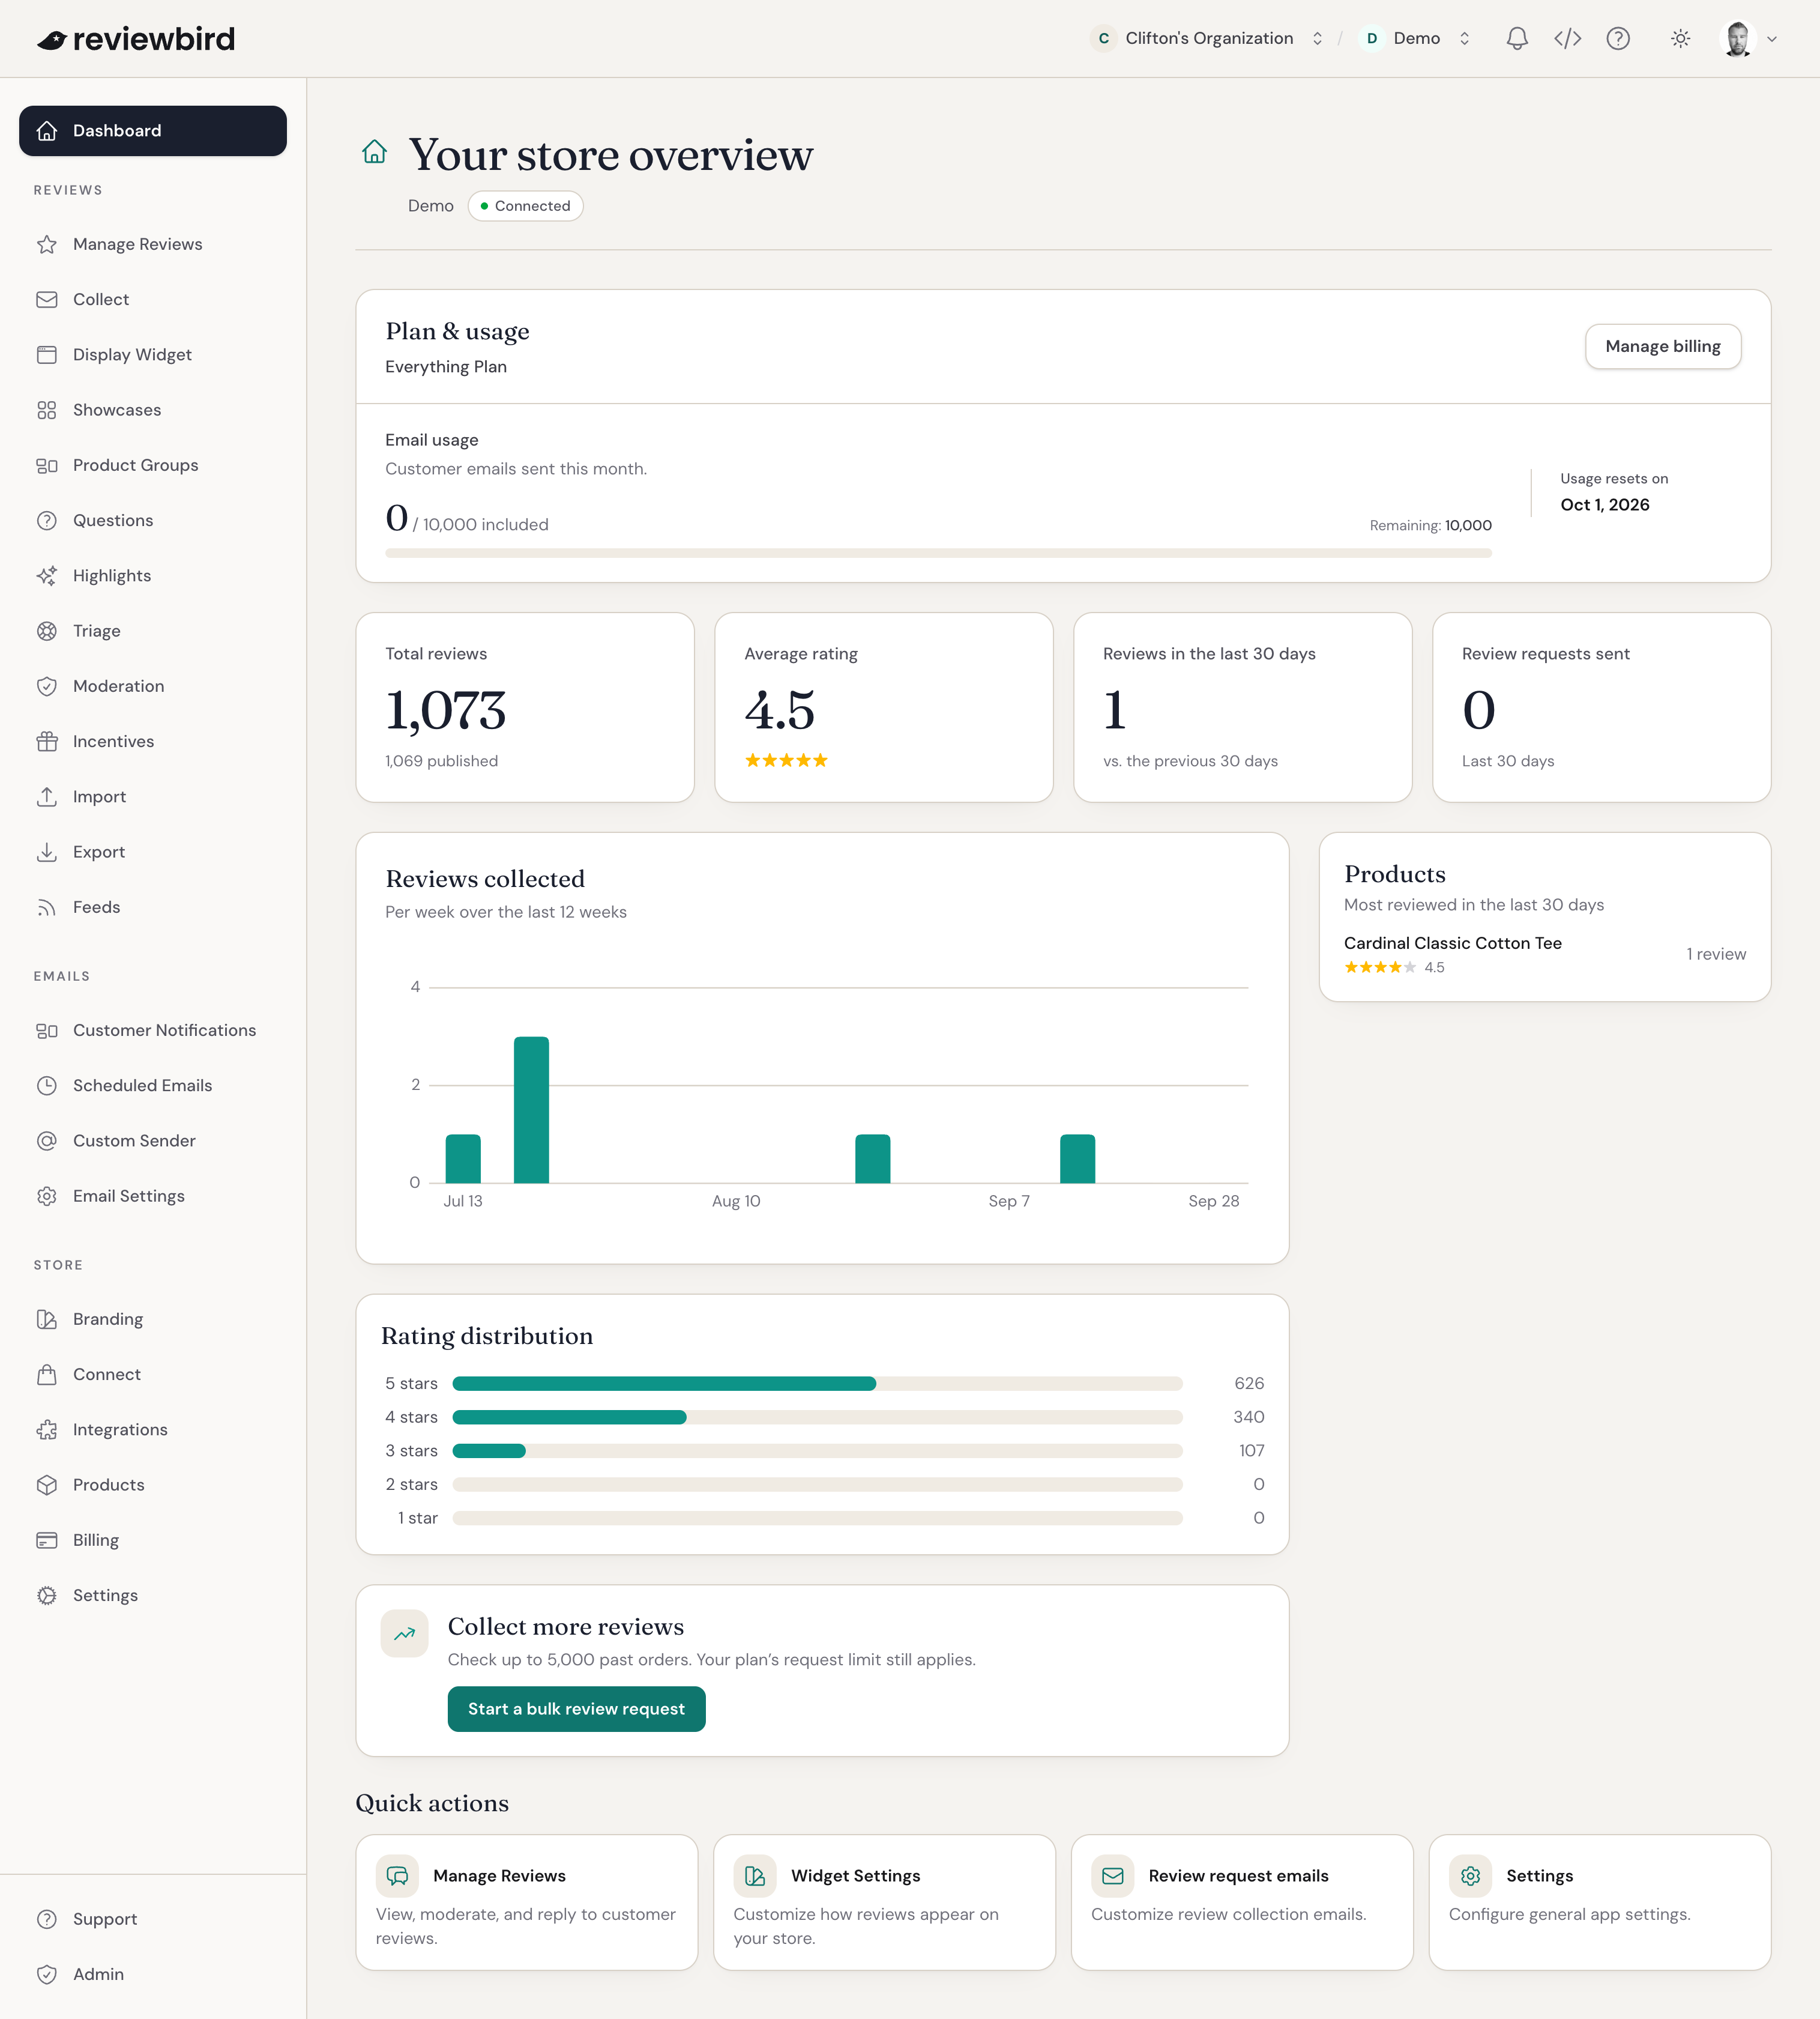1820x2019 pixels.
Task: Click the email usage progress bar
Action: tap(938, 553)
